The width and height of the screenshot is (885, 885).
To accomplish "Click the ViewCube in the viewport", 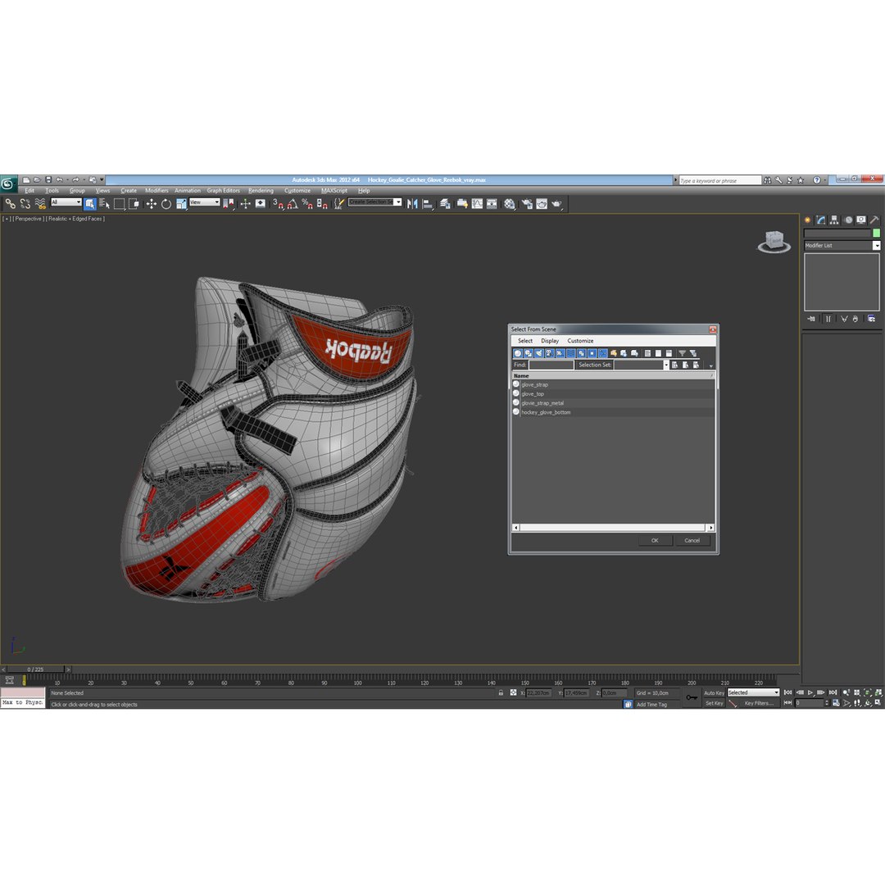I will click(x=774, y=242).
